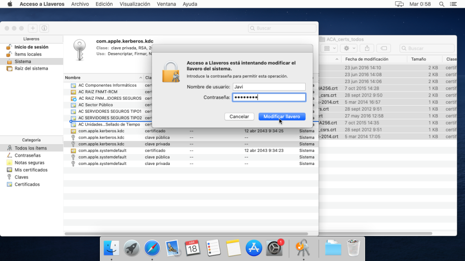This screenshot has width=465, height=261.
Task: Show the Notas seguras category
Action: (31, 163)
